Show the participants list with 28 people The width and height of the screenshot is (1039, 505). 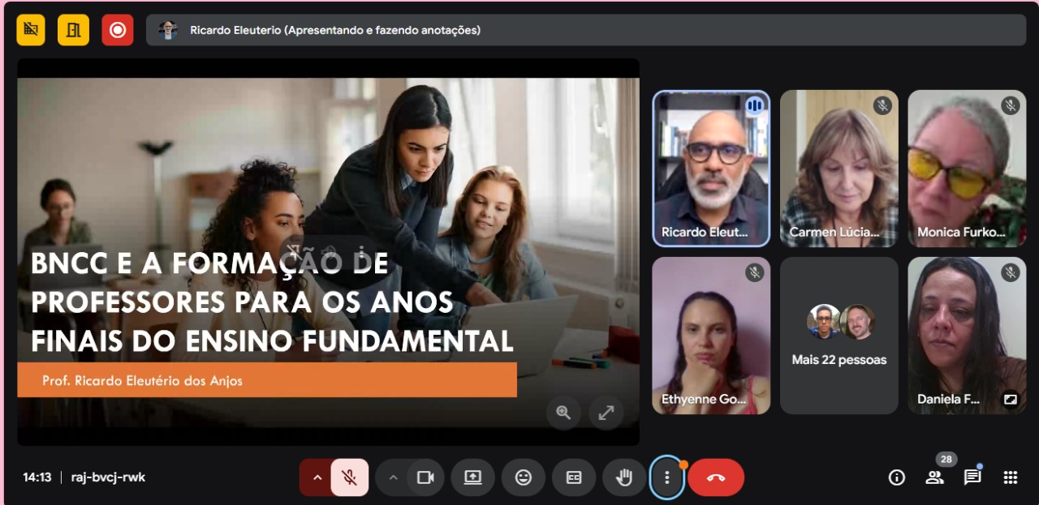[935, 477]
